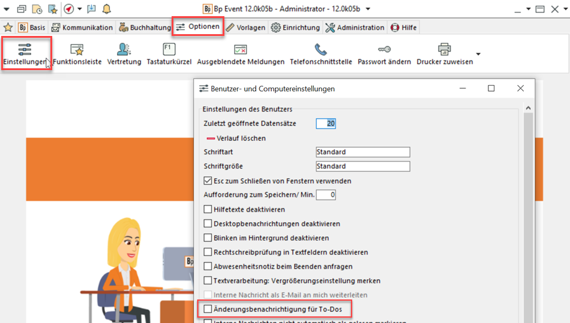570x323 pixels.
Task: Open the Vertretung option
Action: [x=124, y=50]
